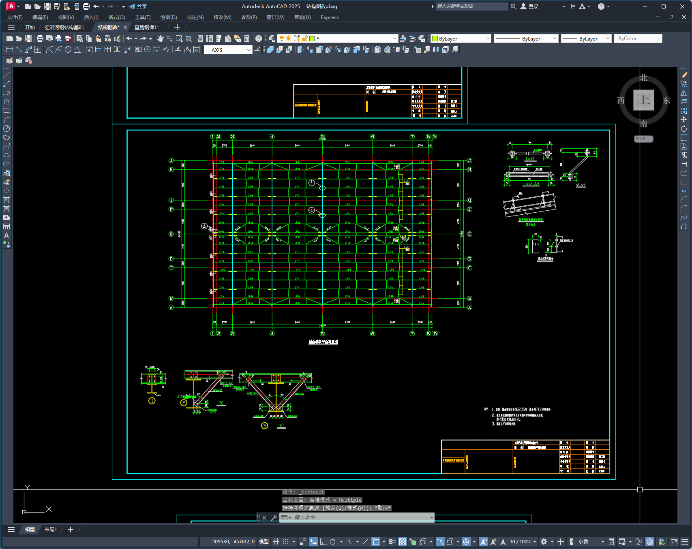The width and height of the screenshot is (692, 549).
Task: Click the 登录 sign-in button
Action: [529, 6]
